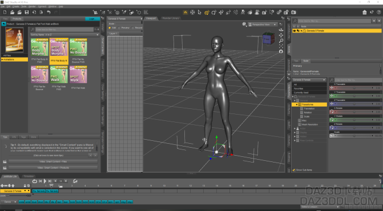Click the Import file toolbar icon
This screenshot has height=211, width=383.
pos(34,12)
